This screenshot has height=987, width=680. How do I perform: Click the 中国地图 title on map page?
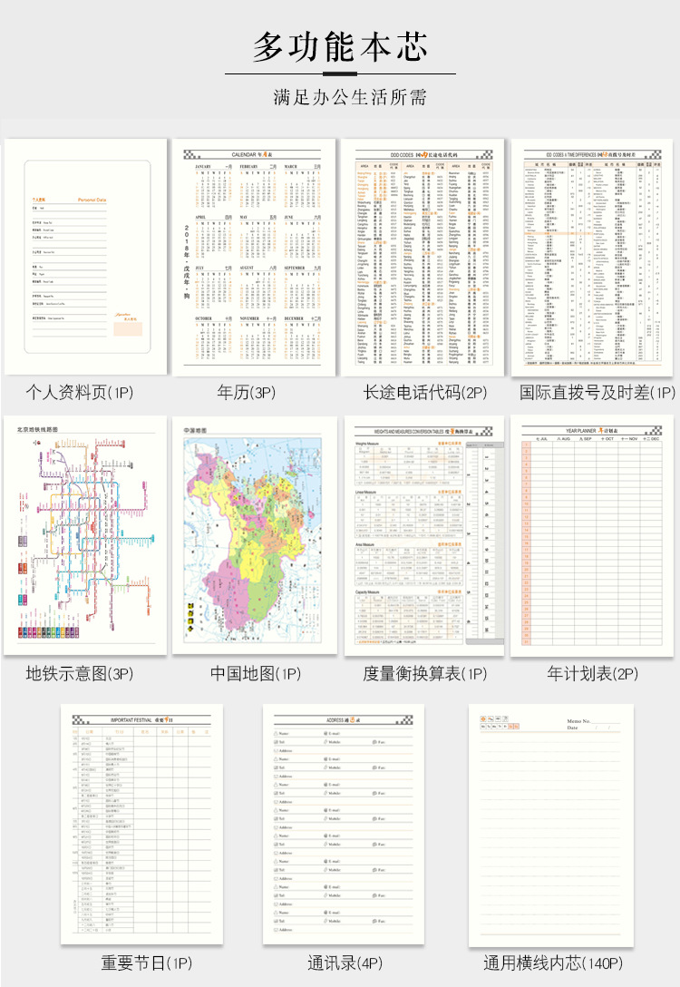point(195,430)
